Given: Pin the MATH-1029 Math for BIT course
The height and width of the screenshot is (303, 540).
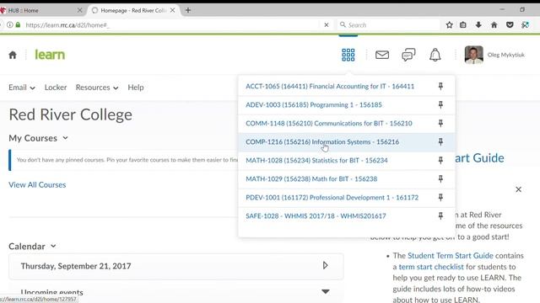Looking at the screenshot, I should pyautogui.click(x=440, y=179).
